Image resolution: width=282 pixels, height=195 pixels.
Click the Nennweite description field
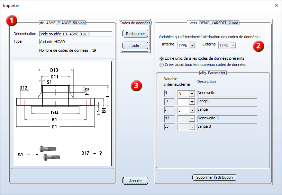[x=227, y=93]
